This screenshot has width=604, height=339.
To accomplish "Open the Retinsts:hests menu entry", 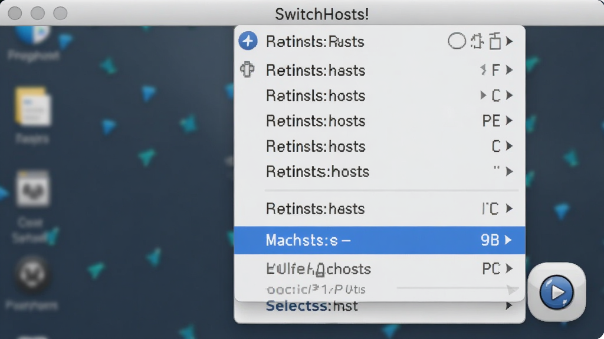I will click(379, 209).
